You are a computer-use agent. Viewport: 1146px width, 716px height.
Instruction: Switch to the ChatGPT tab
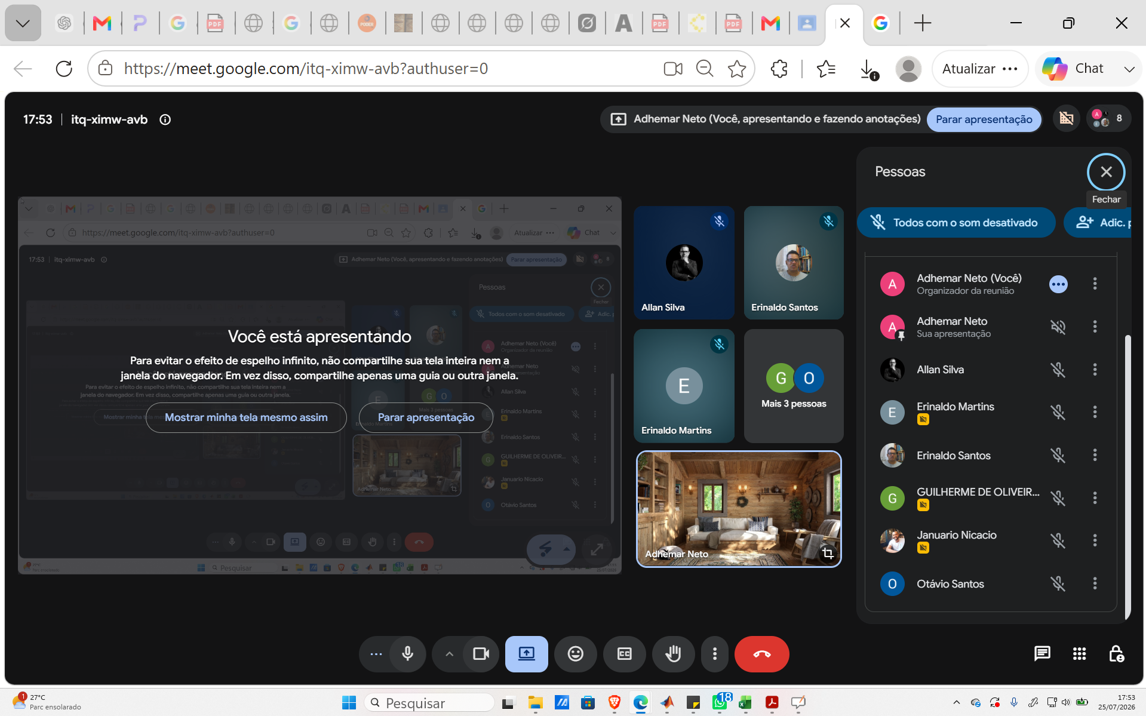(x=64, y=23)
